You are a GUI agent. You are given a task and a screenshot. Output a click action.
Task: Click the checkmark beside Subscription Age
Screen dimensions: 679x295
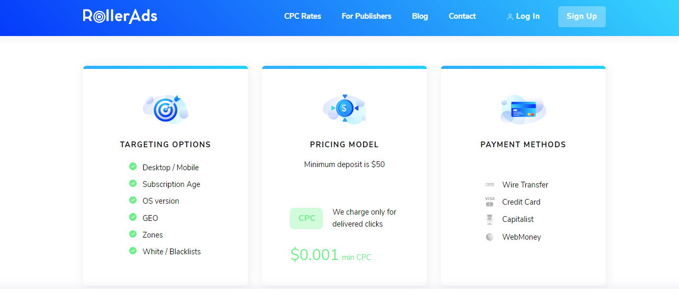[x=133, y=184]
